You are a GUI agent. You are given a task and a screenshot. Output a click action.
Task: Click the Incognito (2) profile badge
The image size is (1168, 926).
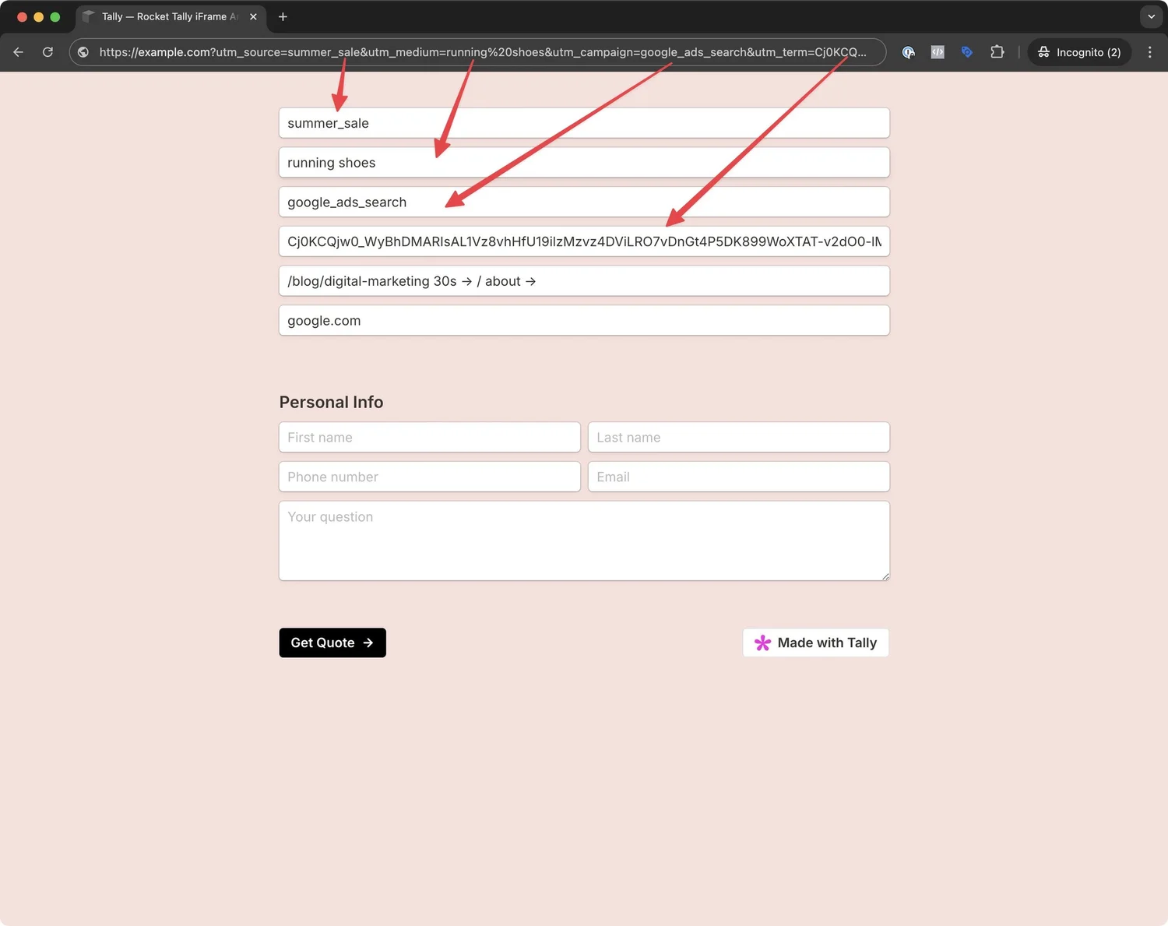tap(1079, 52)
